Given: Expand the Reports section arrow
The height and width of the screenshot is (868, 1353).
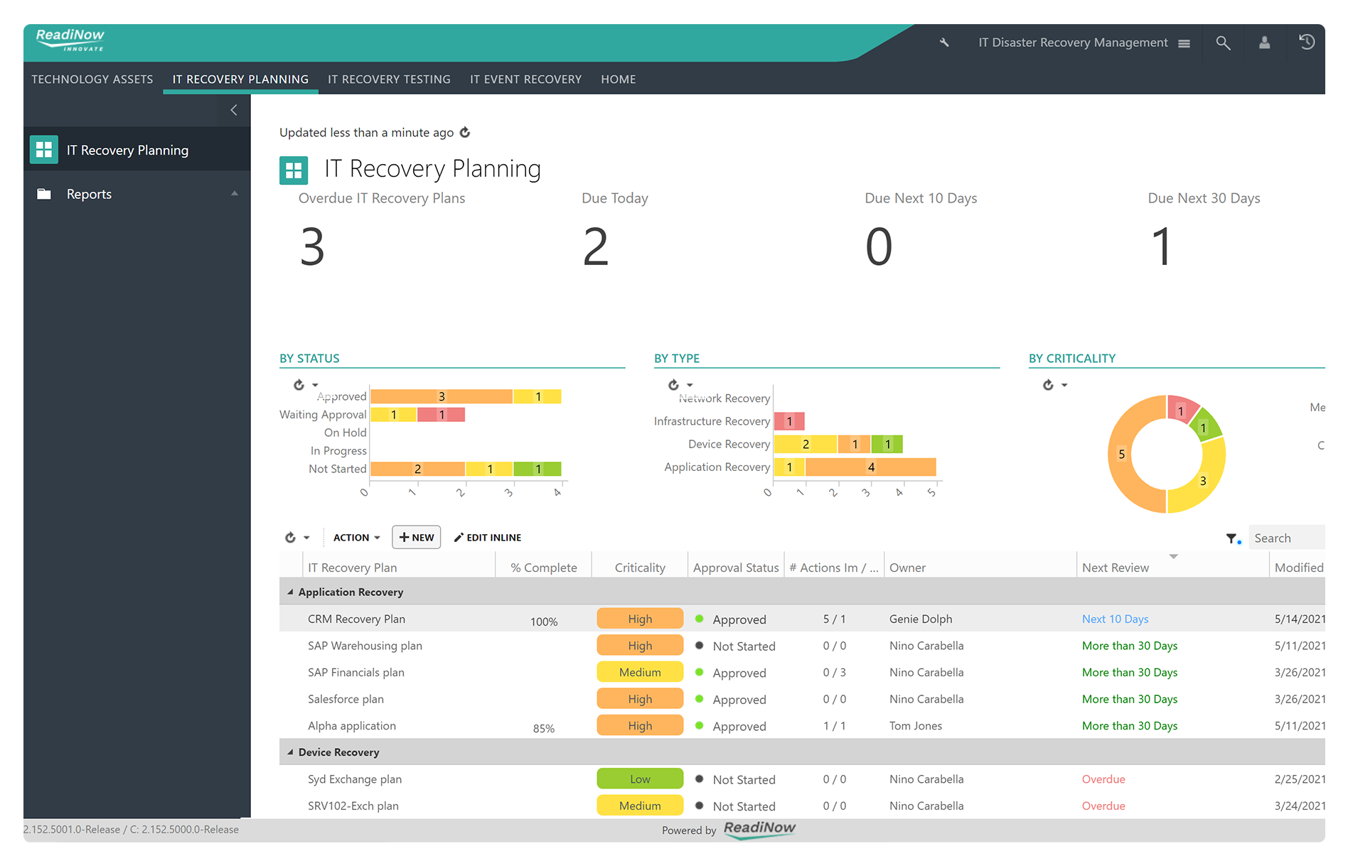Looking at the screenshot, I should pyautogui.click(x=235, y=193).
